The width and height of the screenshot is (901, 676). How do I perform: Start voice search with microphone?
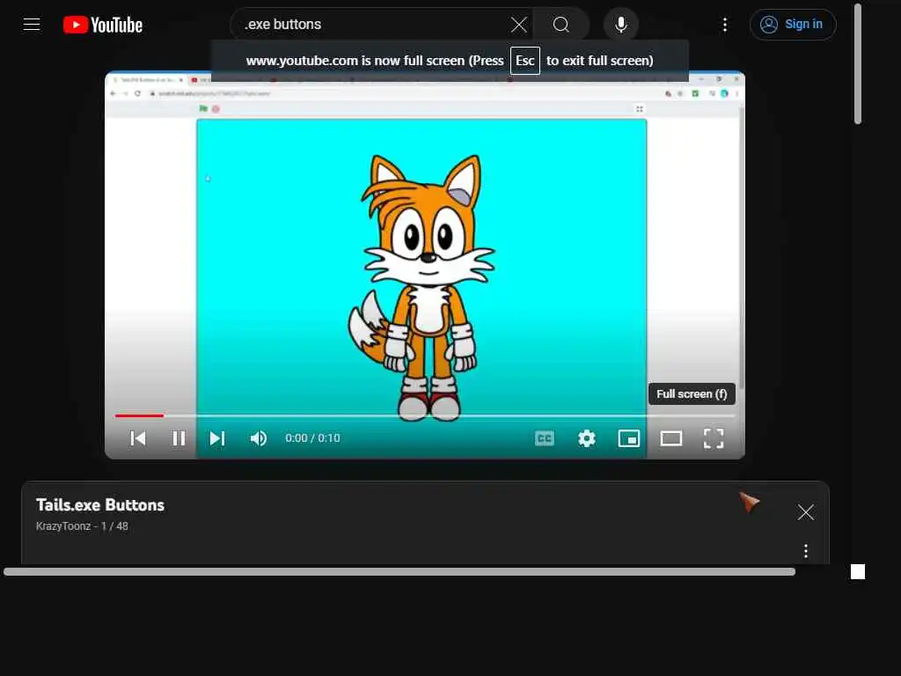point(621,25)
